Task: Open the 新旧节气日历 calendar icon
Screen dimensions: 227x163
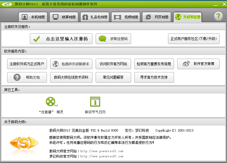Action: 95,102
